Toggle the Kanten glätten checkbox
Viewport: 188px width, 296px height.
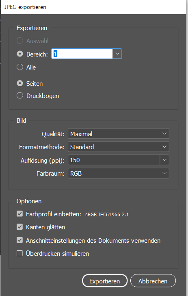point(19,227)
